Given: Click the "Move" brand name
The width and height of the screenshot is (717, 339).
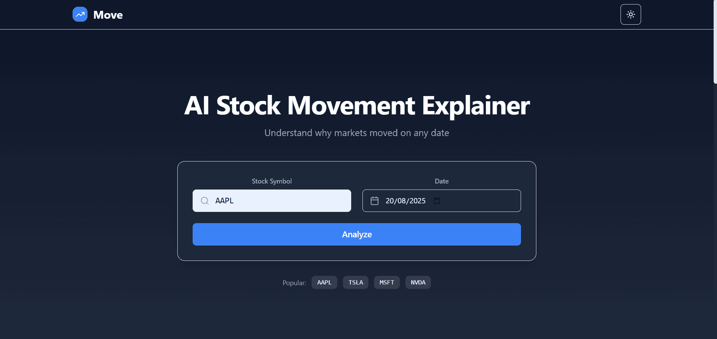Looking at the screenshot, I should click(108, 15).
